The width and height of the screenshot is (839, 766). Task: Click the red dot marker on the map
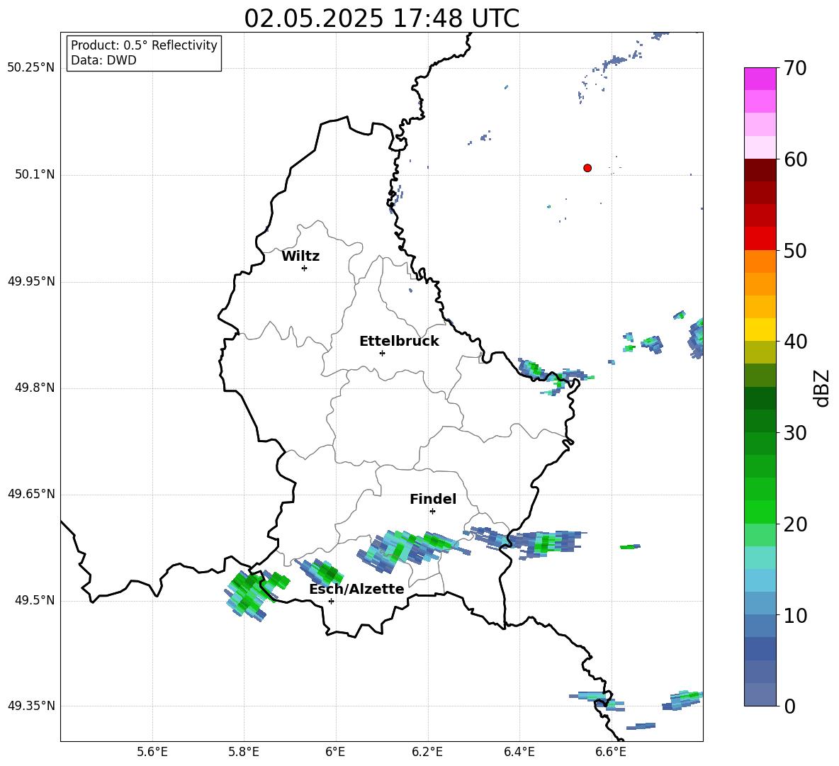point(587,168)
